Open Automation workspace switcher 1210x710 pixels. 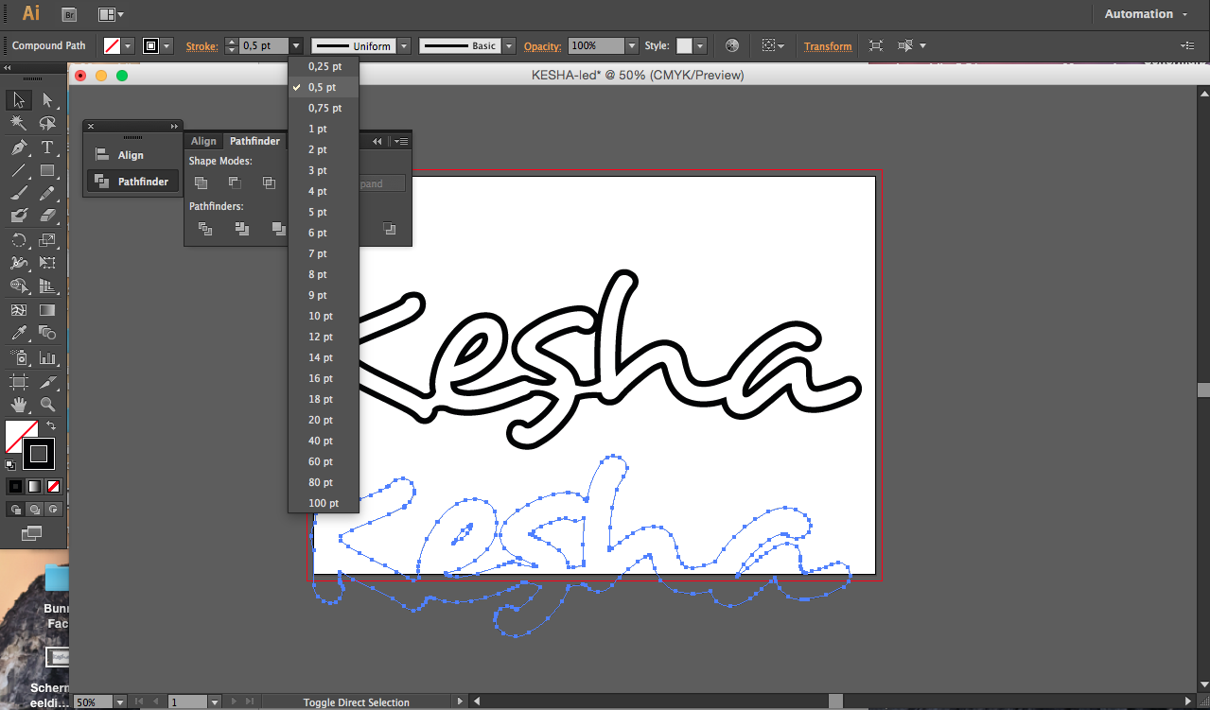coord(1146,14)
